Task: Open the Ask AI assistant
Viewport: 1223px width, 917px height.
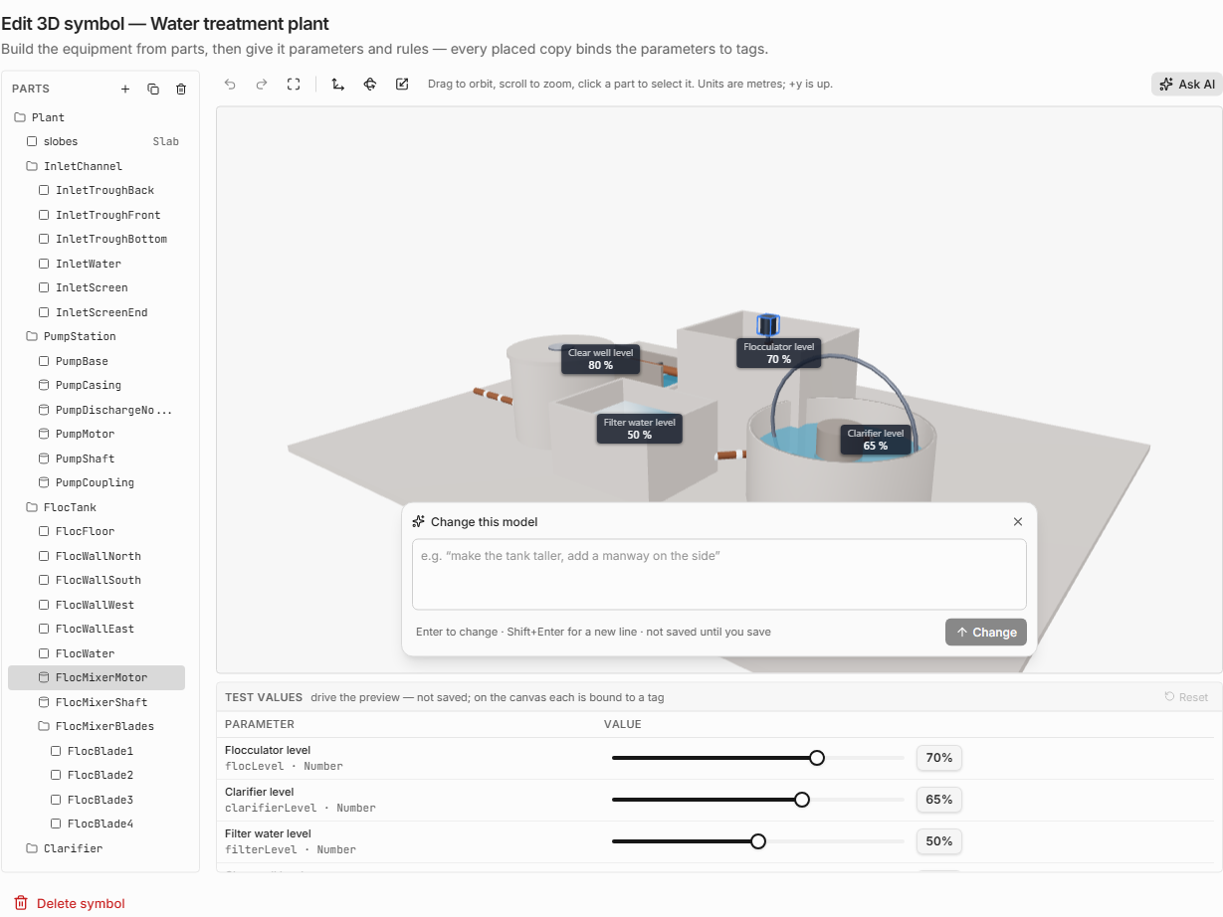Action: 1187,85
